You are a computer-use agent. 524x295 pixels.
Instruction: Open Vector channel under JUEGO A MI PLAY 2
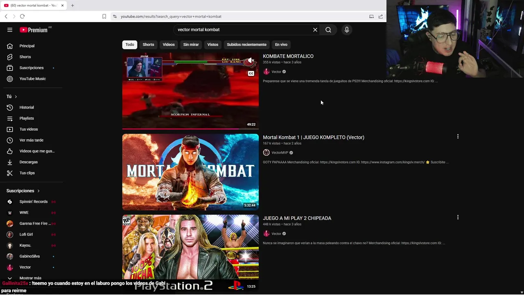click(276, 234)
